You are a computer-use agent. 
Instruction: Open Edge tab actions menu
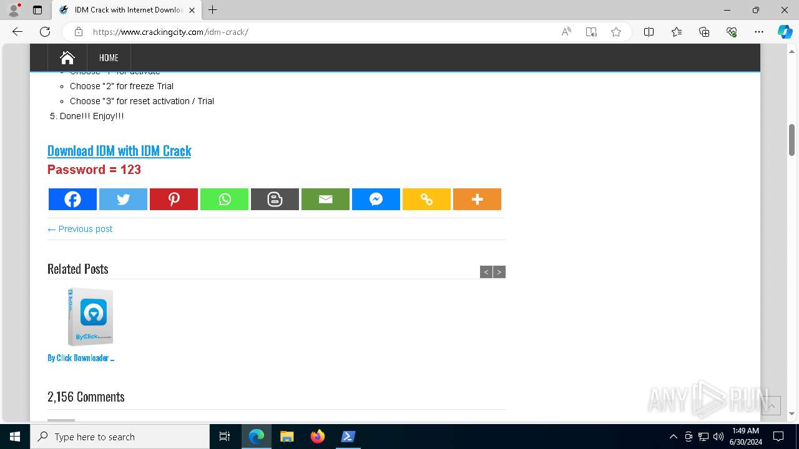click(37, 10)
